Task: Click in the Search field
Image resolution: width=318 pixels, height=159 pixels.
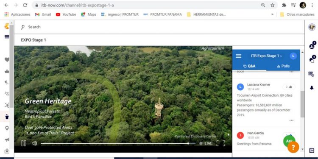Action: pos(159,27)
